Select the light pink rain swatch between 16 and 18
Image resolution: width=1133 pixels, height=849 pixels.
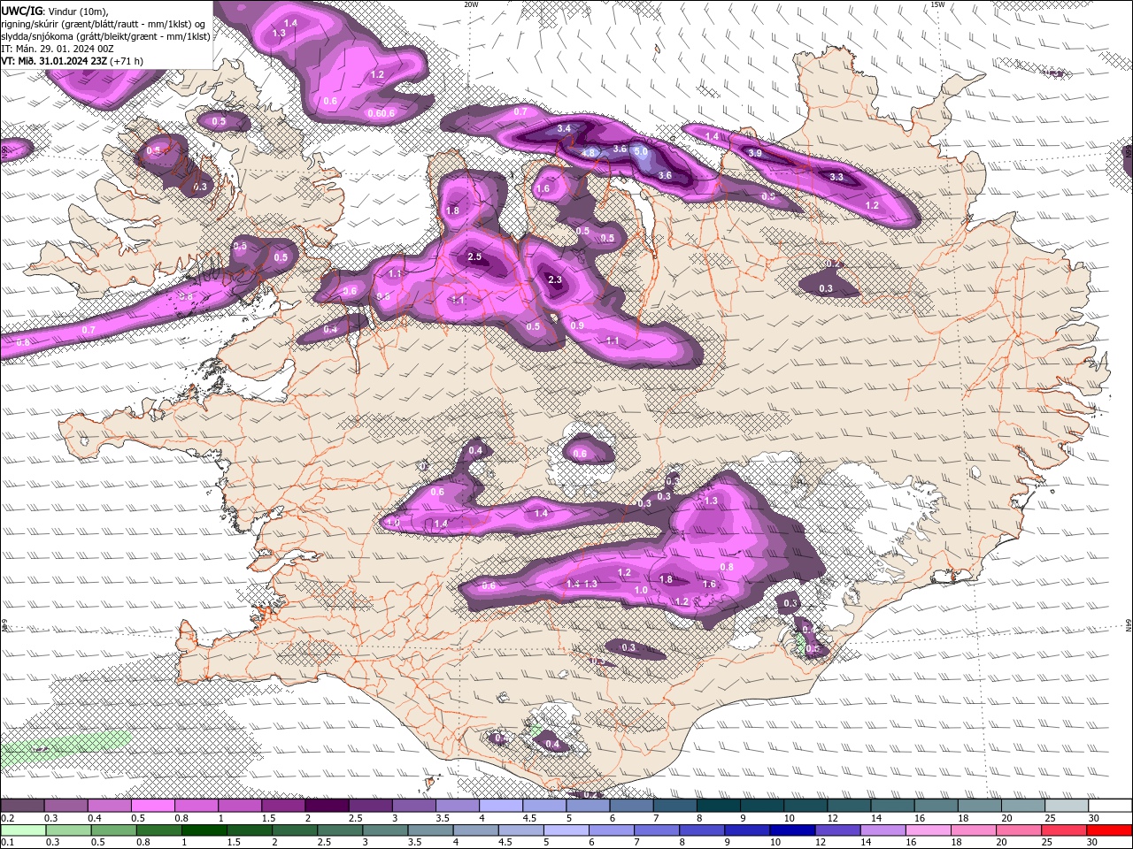[929, 830]
